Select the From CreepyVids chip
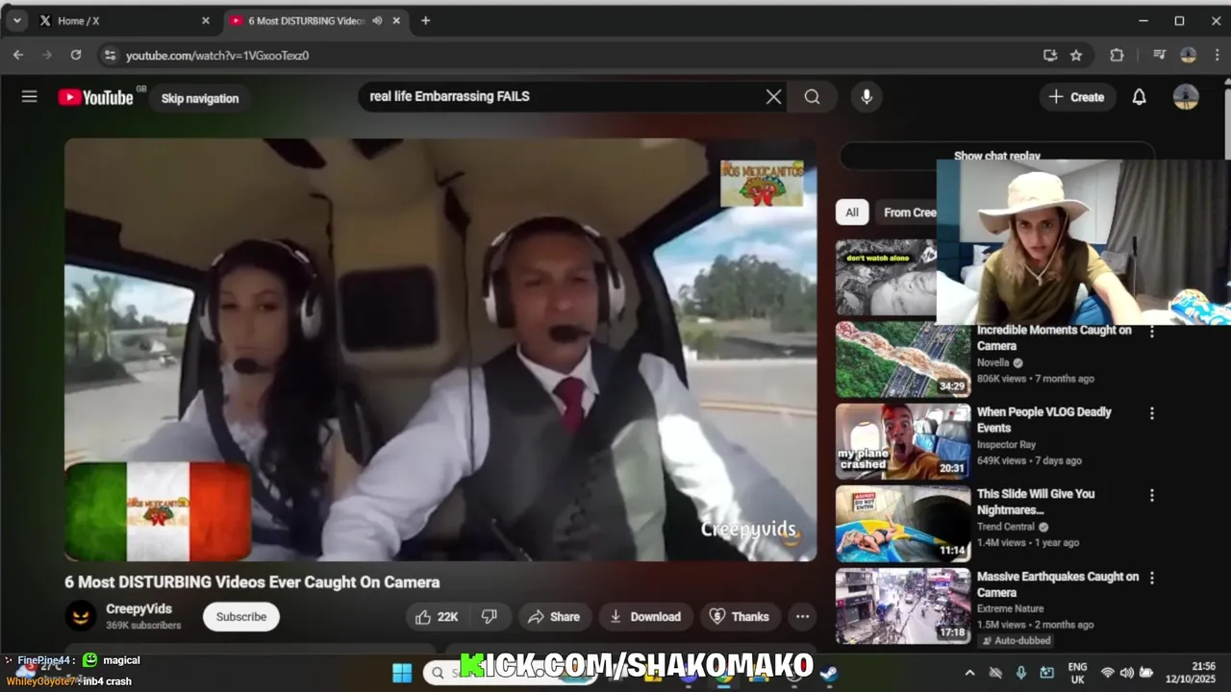This screenshot has height=692, width=1231. [x=909, y=212]
